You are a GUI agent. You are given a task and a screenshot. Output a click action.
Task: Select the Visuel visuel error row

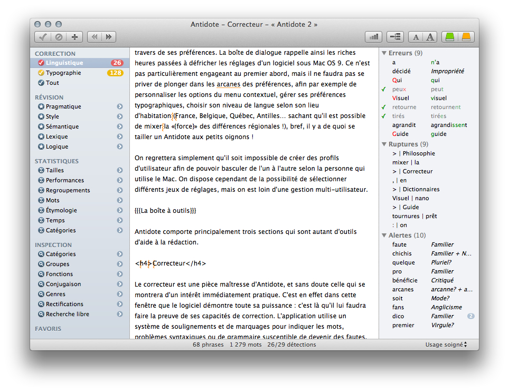tap(429, 98)
